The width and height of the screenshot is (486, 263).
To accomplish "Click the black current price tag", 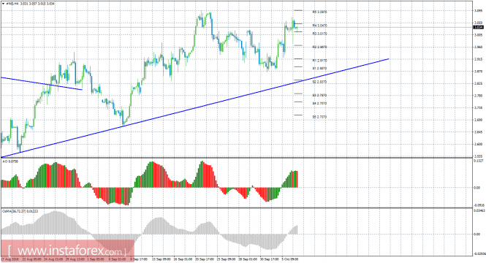I will (479, 27).
